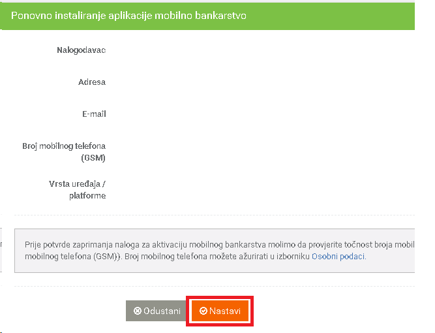This screenshot has height=333, width=435.
Task: Click the empty value area beside E-mail
Action: tap(262, 114)
